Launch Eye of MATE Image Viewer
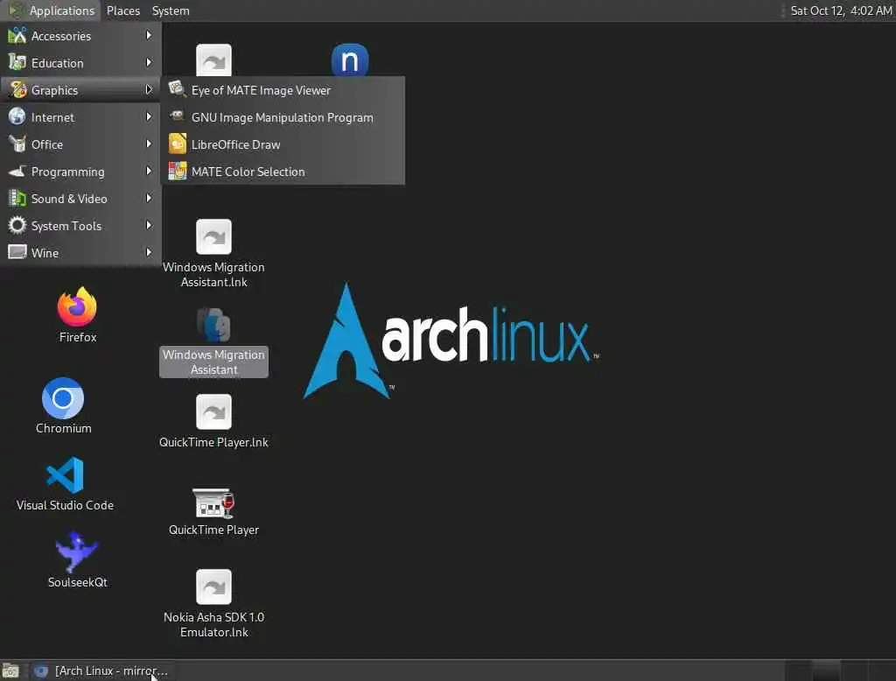896x681 pixels. [283, 90]
